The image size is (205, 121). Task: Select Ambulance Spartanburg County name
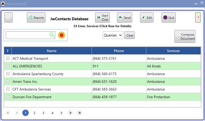point(38,74)
